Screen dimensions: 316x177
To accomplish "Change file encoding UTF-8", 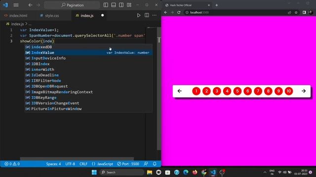I will click(70, 164).
